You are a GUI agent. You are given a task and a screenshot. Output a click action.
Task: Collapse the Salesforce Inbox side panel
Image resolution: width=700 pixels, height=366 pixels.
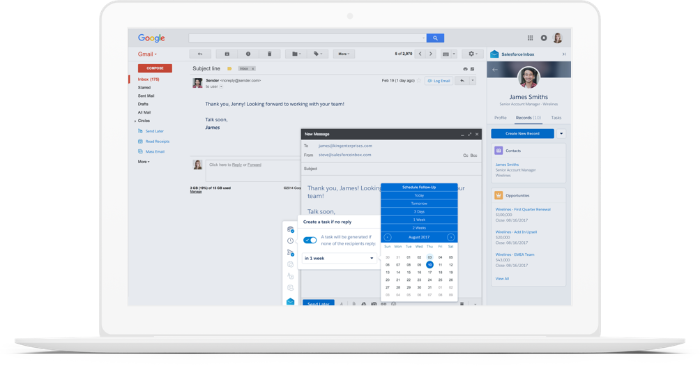pyautogui.click(x=564, y=54)
